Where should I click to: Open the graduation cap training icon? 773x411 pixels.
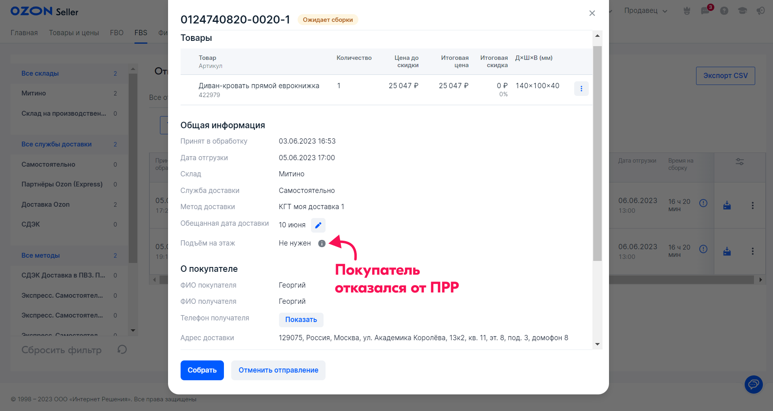(742, 11)
